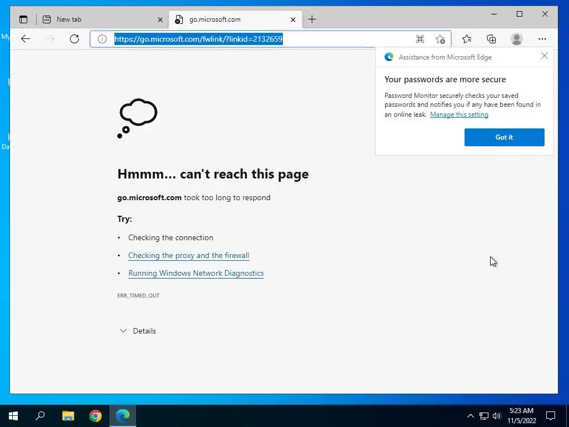The width and height of the screenshot is (569, 427).
Task: Open Checking the proxy and firewall link
Action: [189, 255]
